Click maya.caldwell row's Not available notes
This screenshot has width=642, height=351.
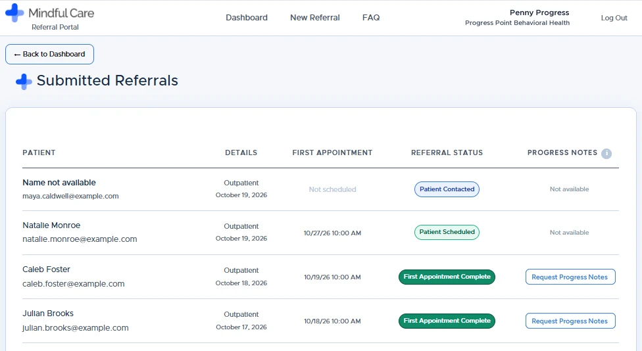pyautogui.click(x=569, y=189)
